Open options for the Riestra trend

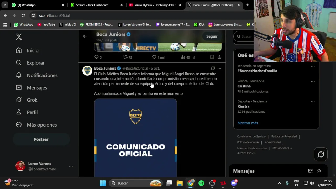coord(313,102)
